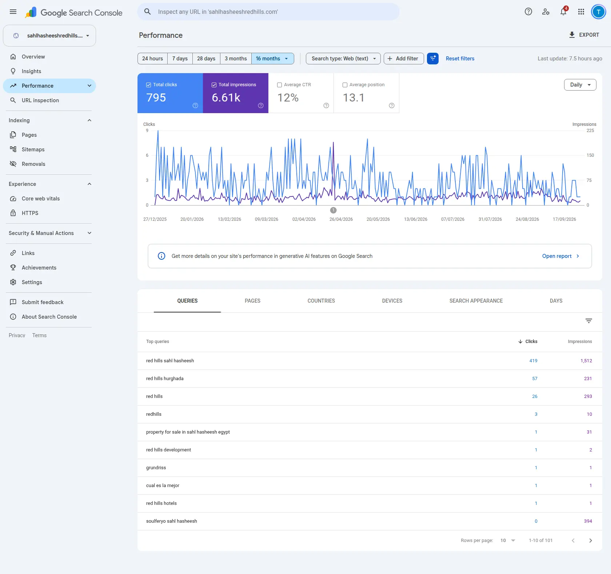611x574 pixels.
Task: Enable the Average CTR metric
Action: (x=301, y=93)
